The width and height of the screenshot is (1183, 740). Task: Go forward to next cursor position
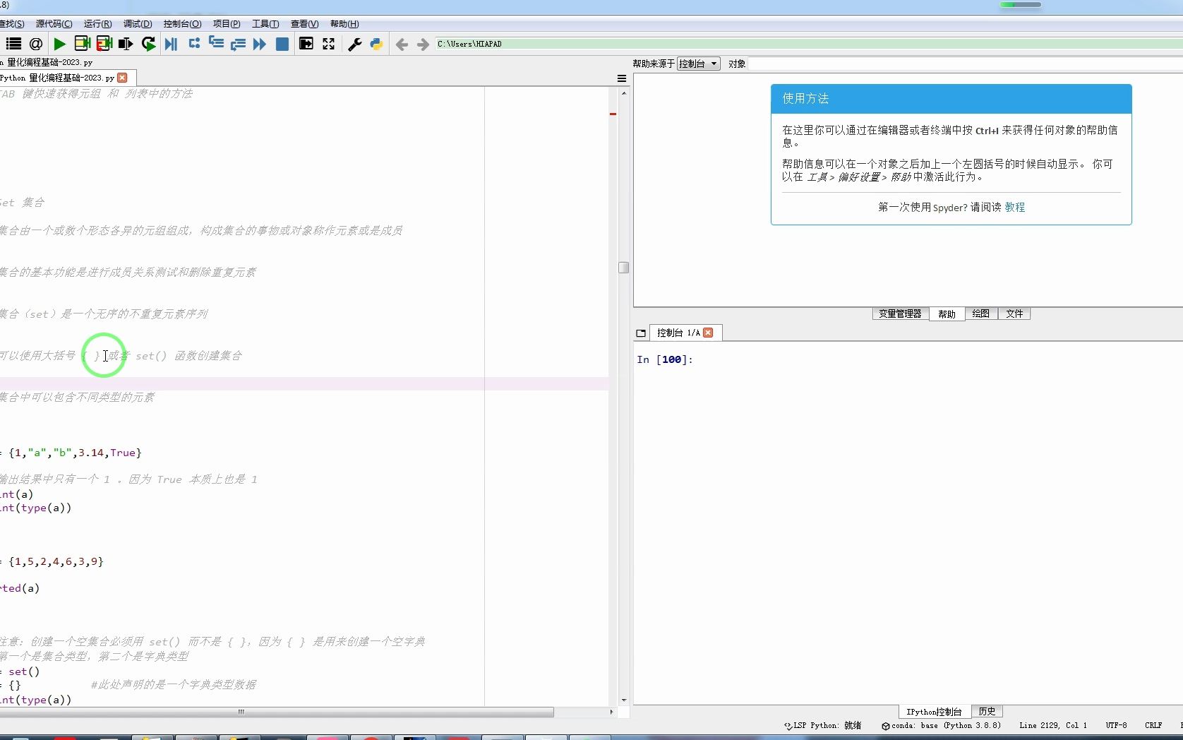coord(423,44)
